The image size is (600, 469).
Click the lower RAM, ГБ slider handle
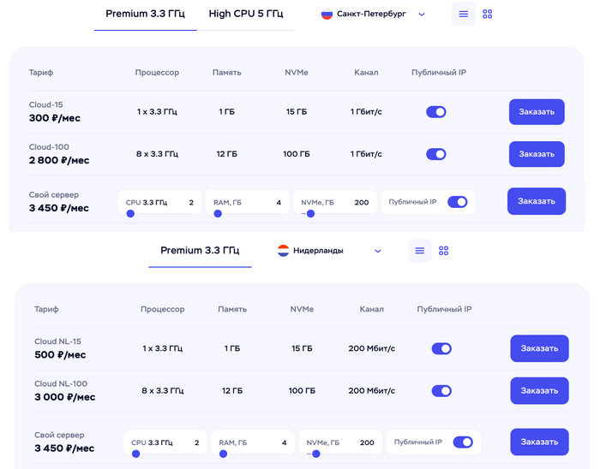224,454
